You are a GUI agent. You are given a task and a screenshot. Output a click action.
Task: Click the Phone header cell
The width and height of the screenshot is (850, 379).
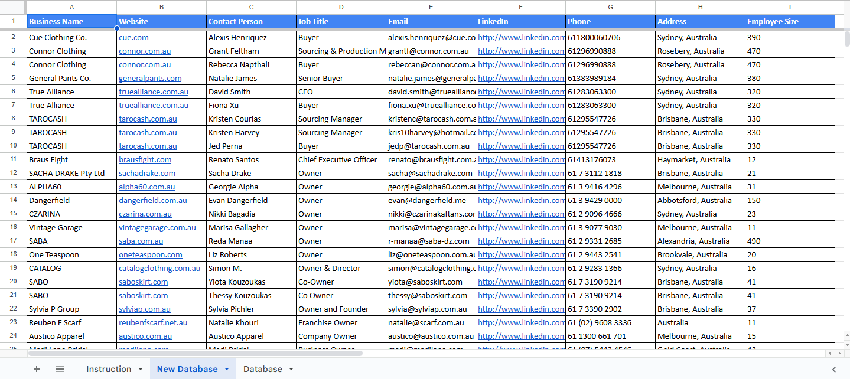[x=611, y=21]
